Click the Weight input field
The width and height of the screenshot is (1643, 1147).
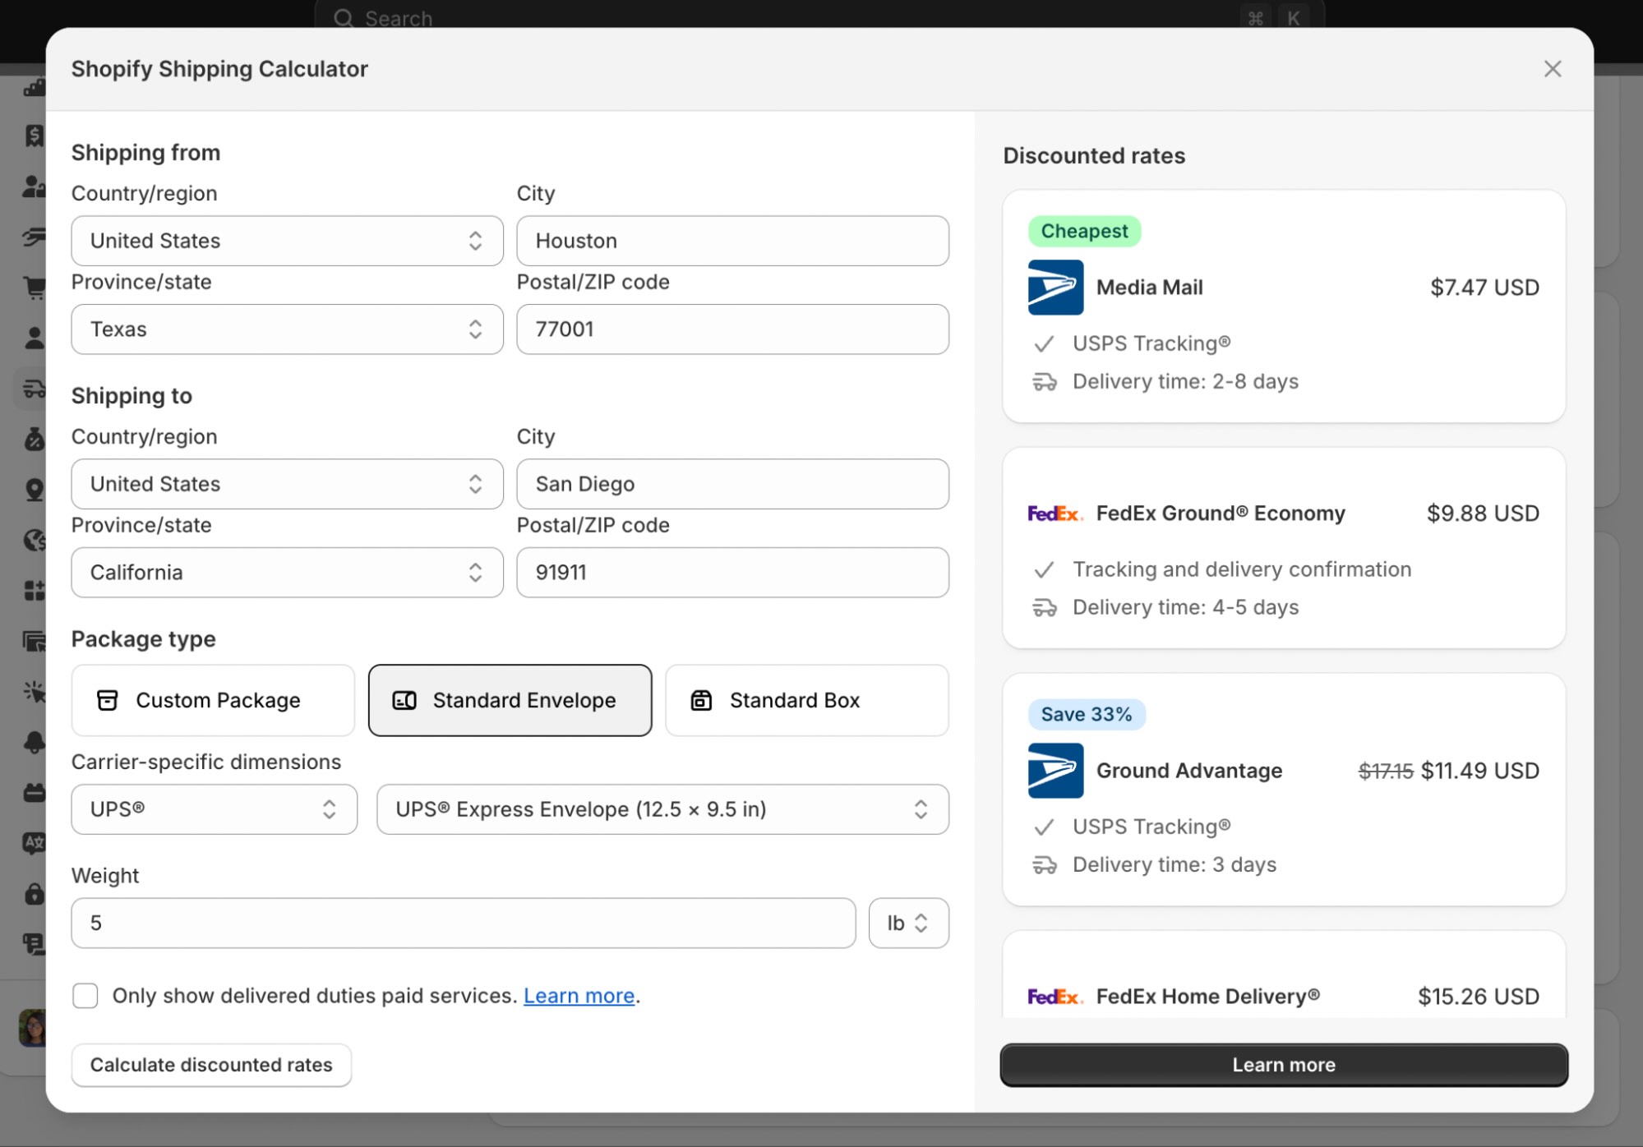463,924
